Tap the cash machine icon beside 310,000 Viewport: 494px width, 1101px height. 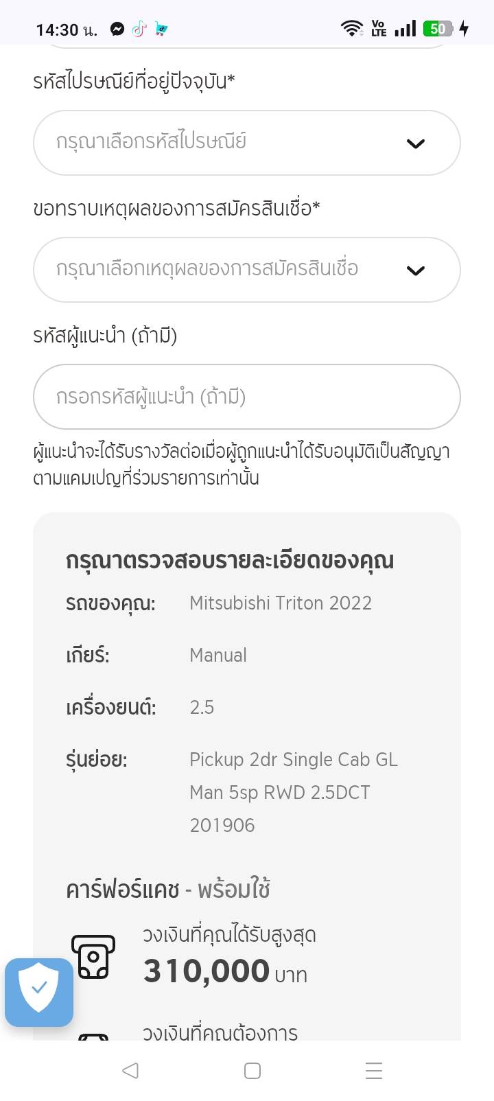tap(93, 956)
